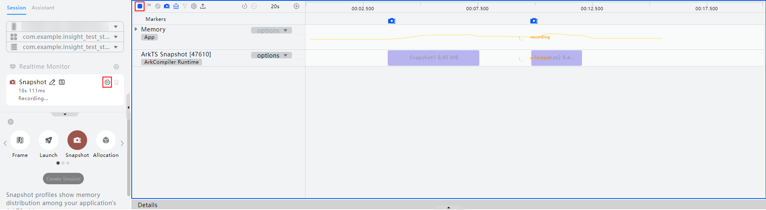This screenshot has width=766, height=210.
Task: Start the Realtime Monitor play icon
Action: tap(116, 67)
